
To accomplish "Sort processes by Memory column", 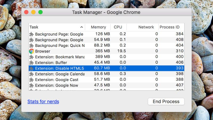I will point(98,27).
